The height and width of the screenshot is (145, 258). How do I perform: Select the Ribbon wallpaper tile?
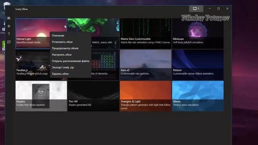point(198,65)
